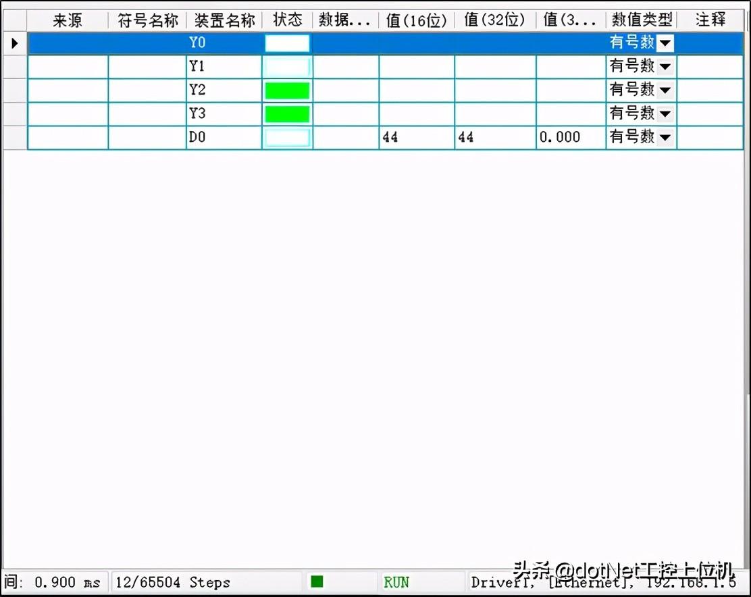
Task: Toggle the green Y3 status indicator
Action: 287,114
